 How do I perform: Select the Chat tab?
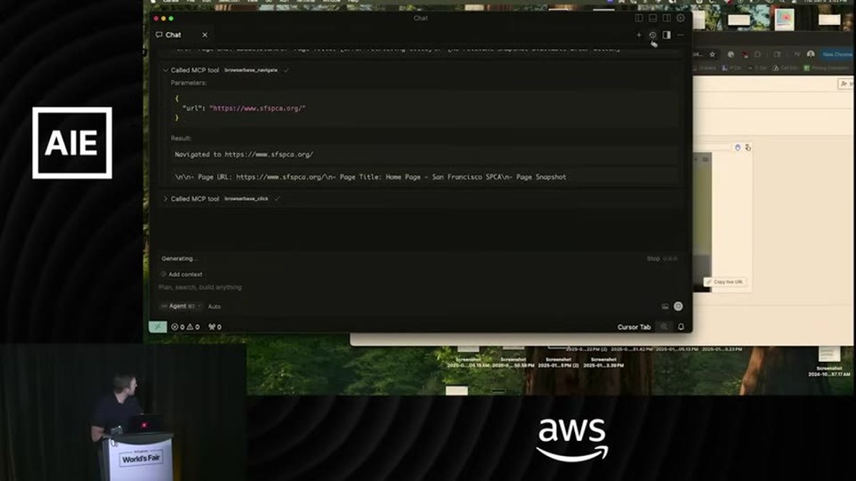pyautogui.click(x=173, y=35)
